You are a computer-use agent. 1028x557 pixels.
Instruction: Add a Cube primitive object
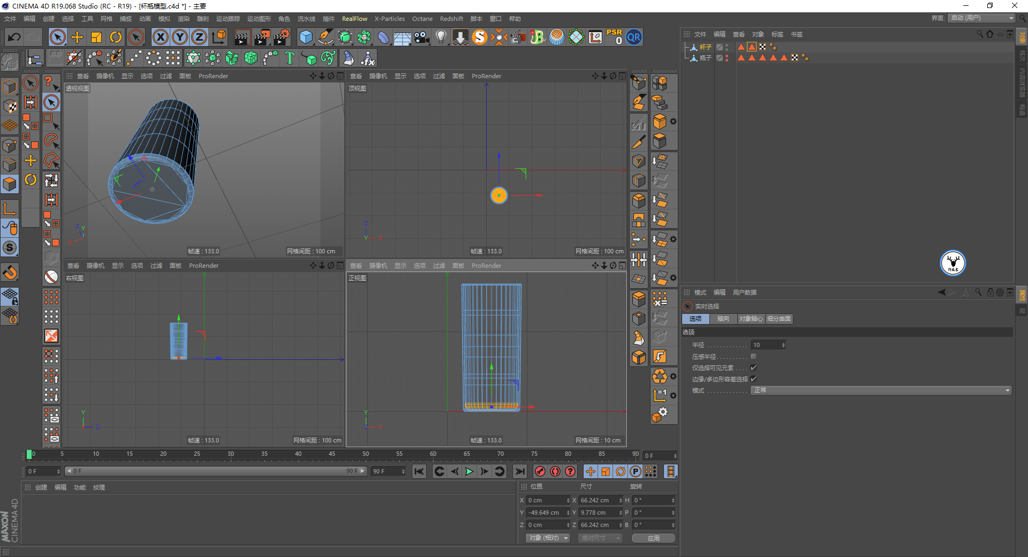[x=306, y=37]
